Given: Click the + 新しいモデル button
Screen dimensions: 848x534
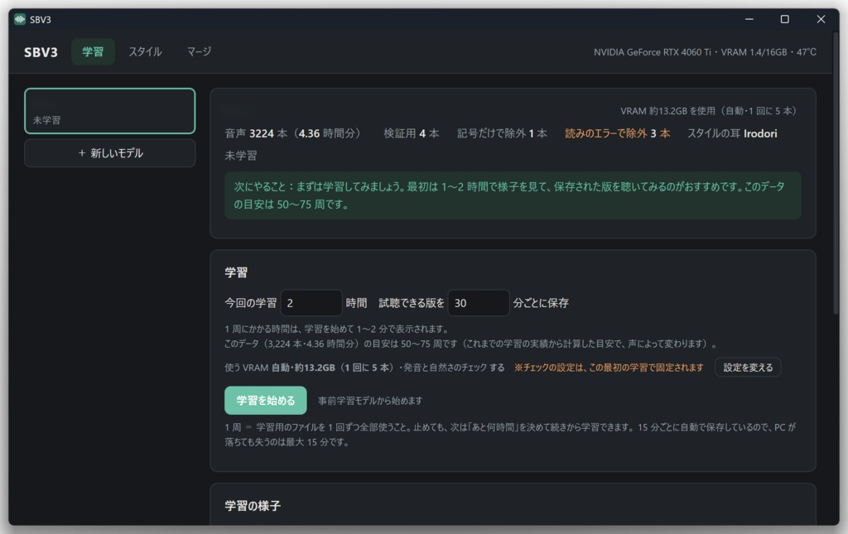Looking at the screenshot, I should tap(110, 153).
